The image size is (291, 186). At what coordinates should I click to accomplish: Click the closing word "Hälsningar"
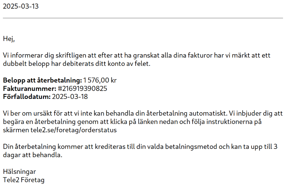click(19, 172)
